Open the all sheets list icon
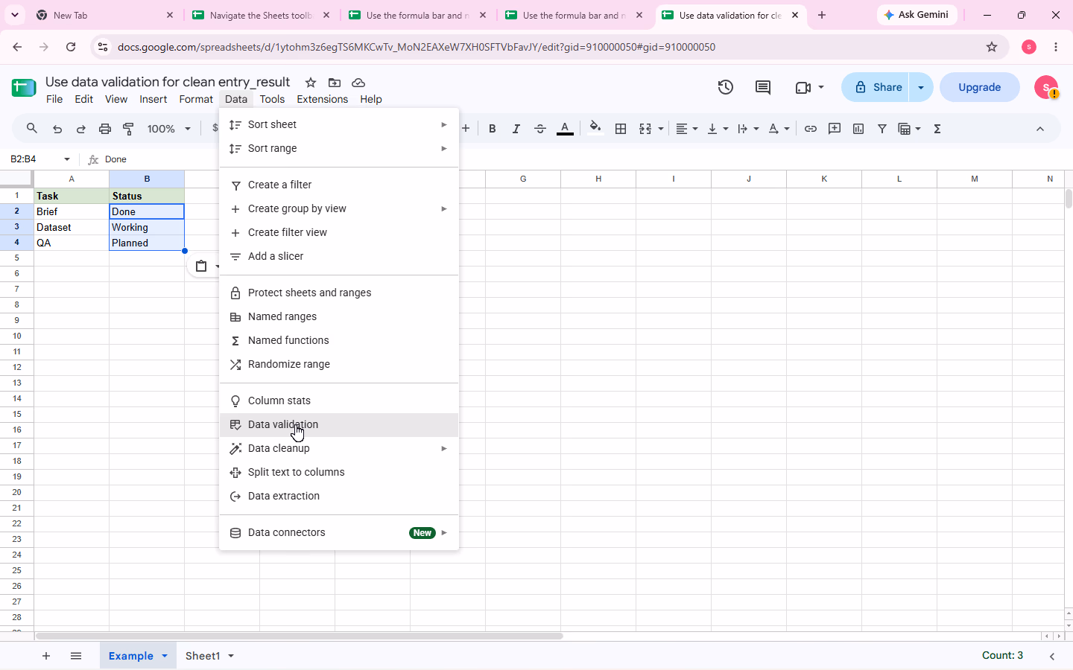This screenshot has width=1073, height=670. [76, 656]
